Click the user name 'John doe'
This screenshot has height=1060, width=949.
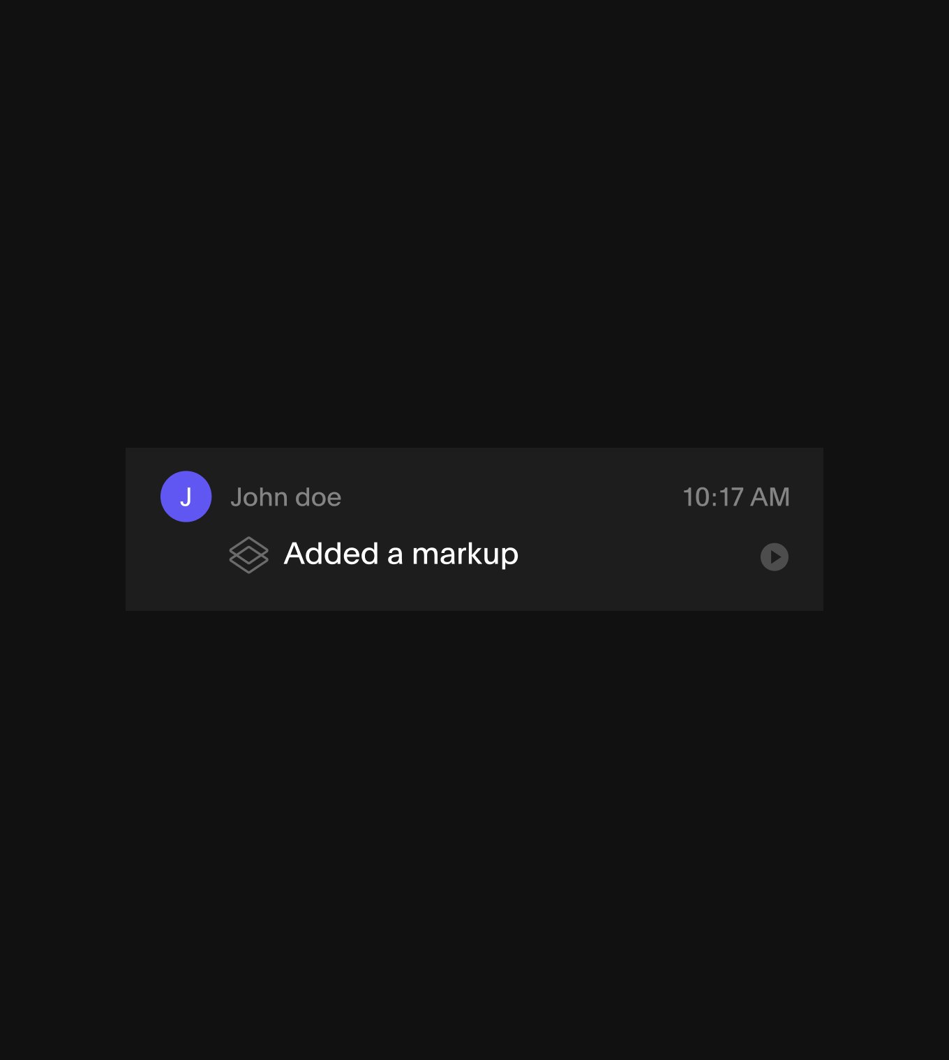(x=286, y=497)
